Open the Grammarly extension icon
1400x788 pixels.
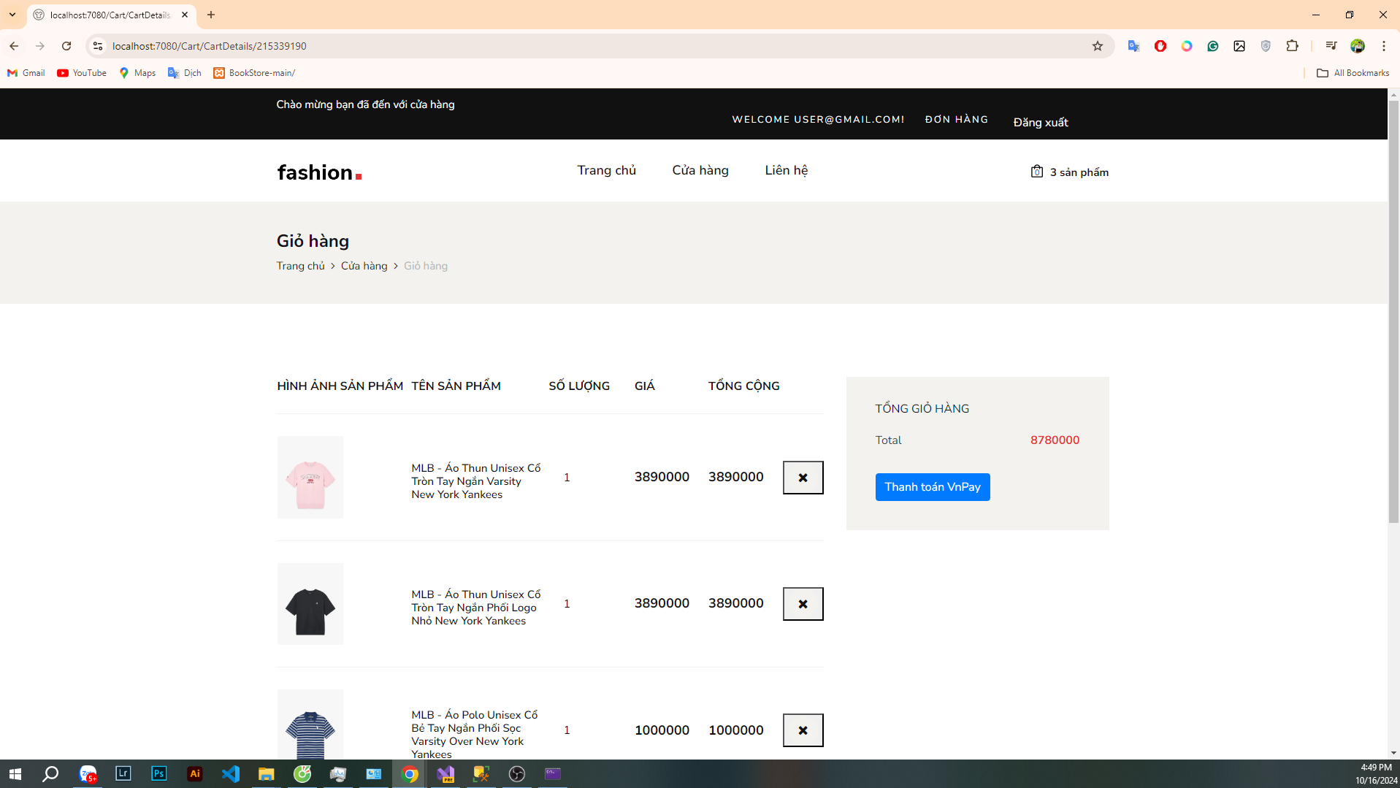click(x=1213, y=46)
